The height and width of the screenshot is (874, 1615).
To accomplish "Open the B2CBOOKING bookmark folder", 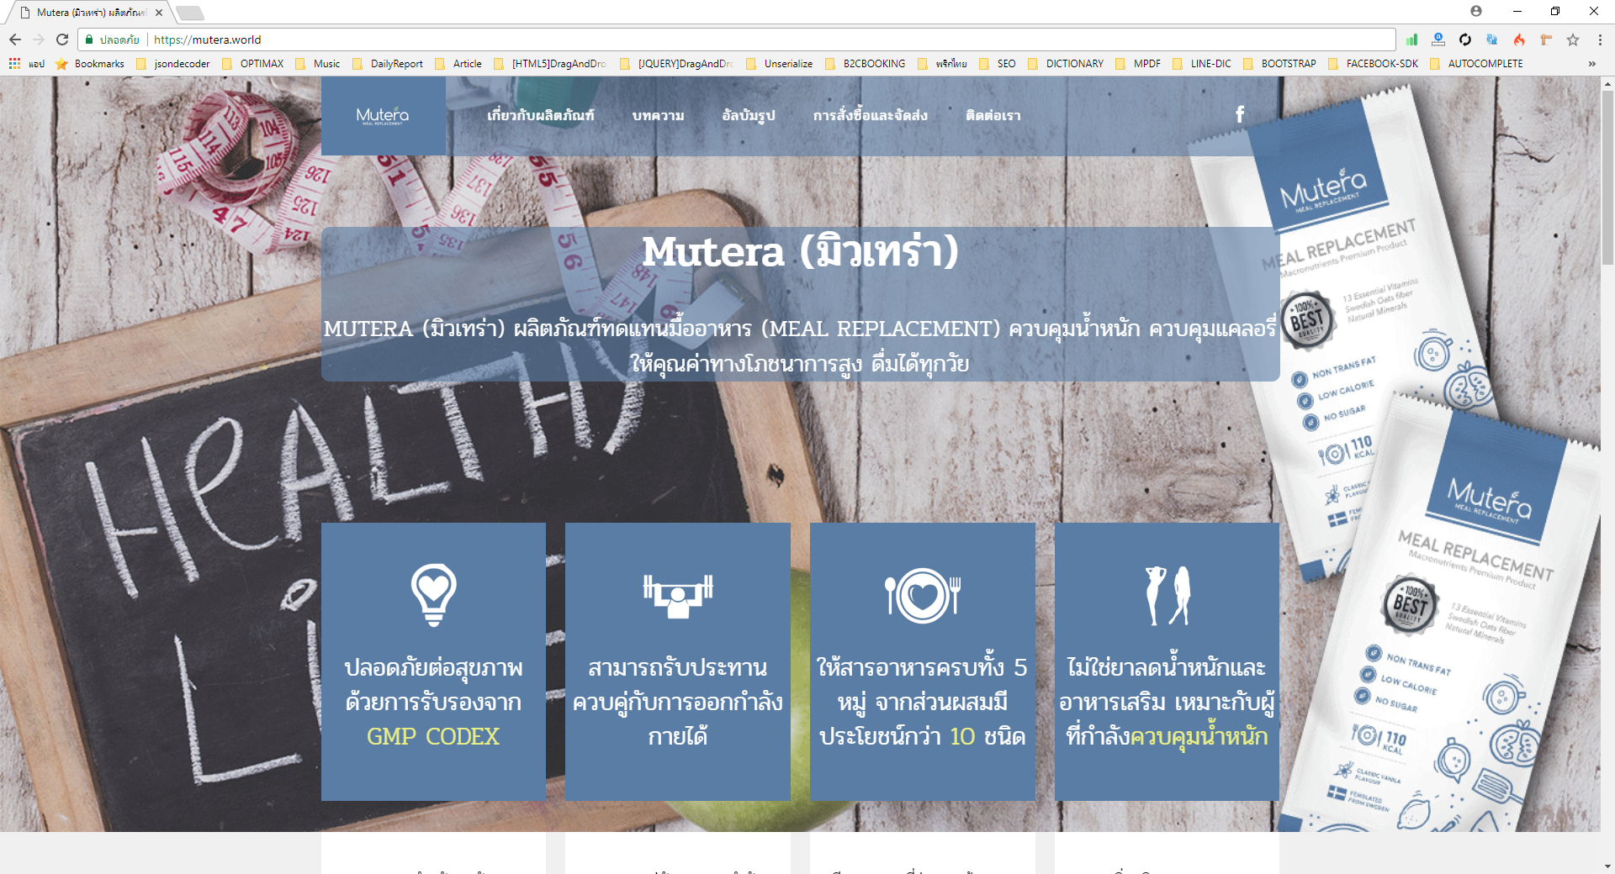I will pyautogui.click(x=865, y=63).
